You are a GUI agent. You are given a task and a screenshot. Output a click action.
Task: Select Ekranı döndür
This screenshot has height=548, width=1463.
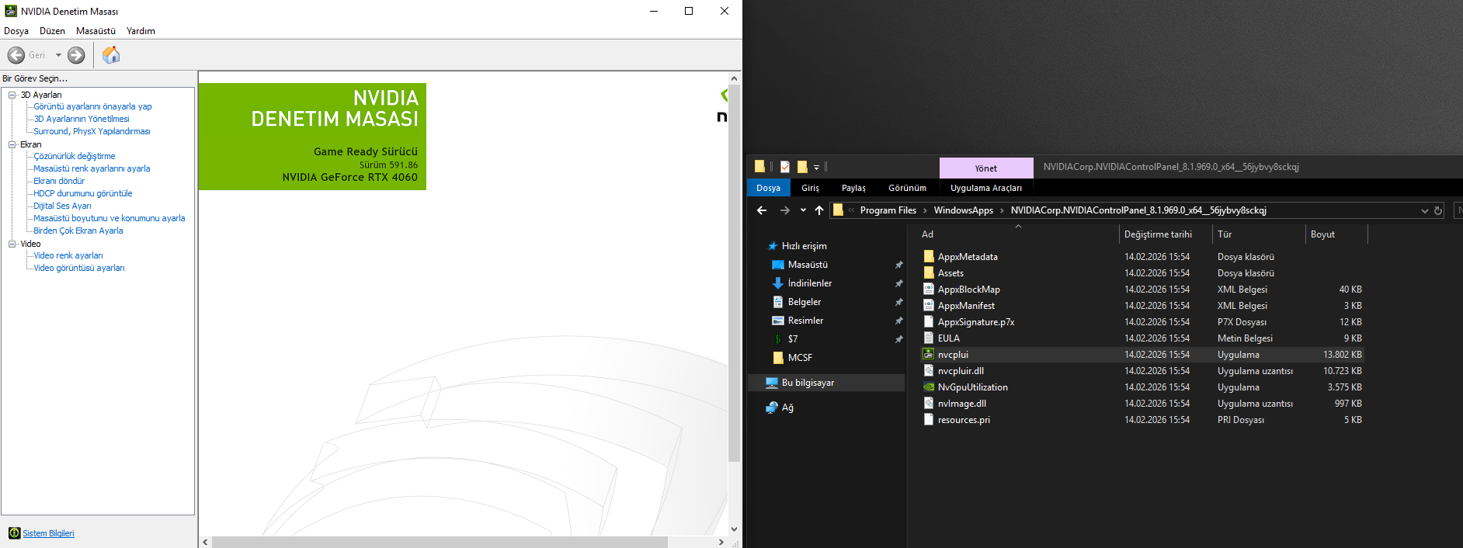[x=59, y=181]
